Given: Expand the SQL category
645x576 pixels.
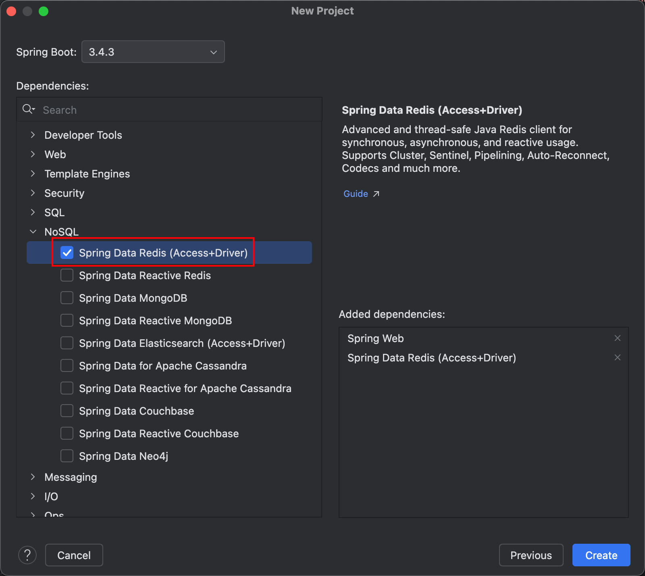Looking at the screenshot, I should tap(33, 212).
